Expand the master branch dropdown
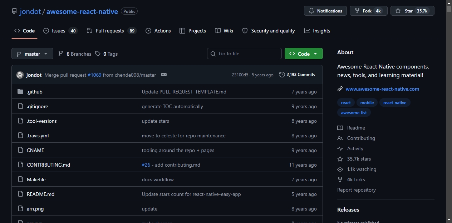The height and width of the screenshot is (223, 452). point(32,54)
